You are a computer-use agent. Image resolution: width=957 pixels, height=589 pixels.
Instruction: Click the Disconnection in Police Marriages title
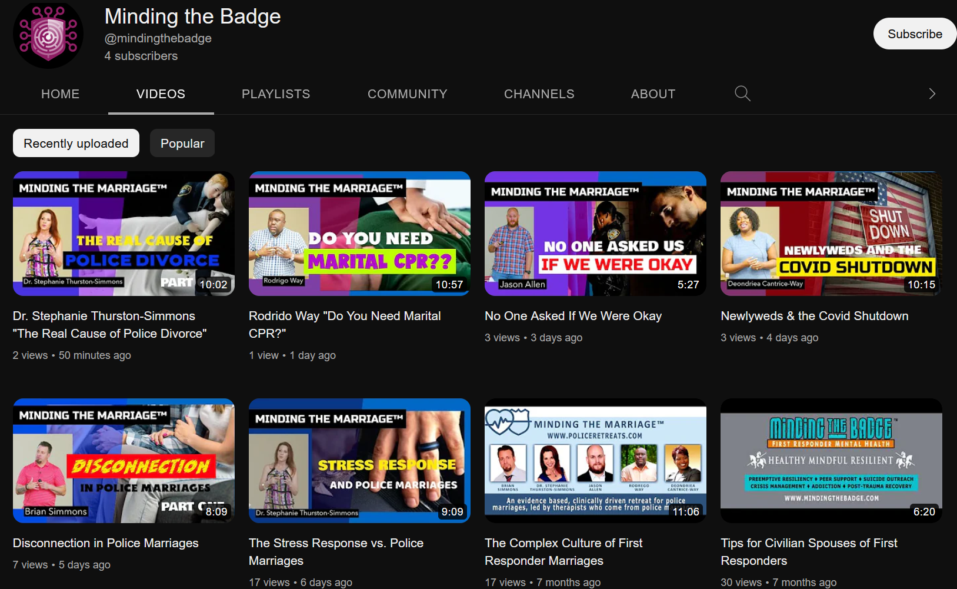coord(106,543)
